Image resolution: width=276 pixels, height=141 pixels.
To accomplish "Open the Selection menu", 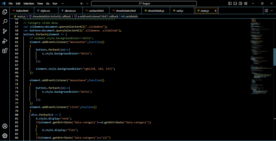I will click(x=29, y=3).
